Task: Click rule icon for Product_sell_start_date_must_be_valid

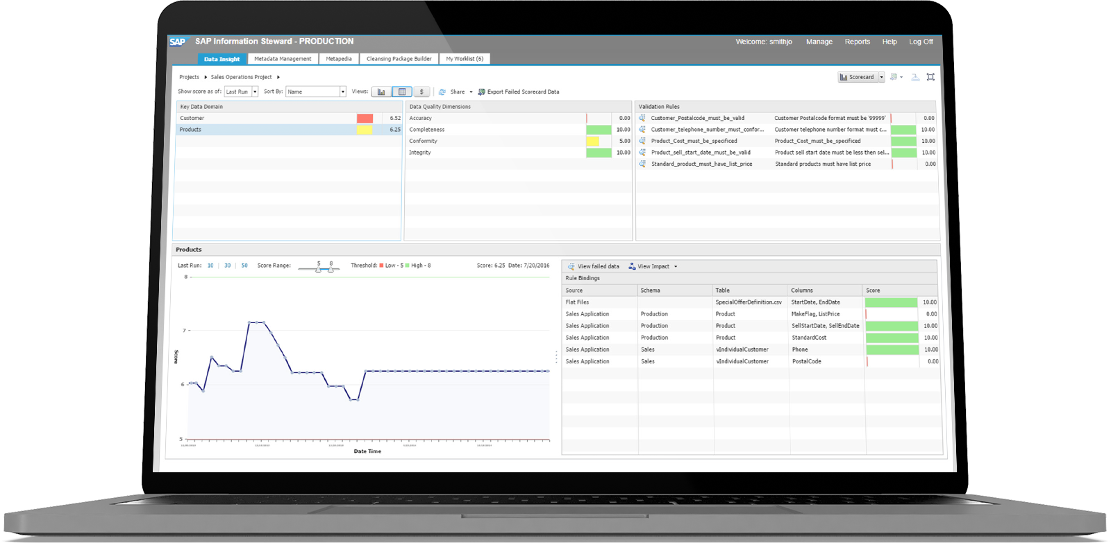Action: click(x=642, y=153)
